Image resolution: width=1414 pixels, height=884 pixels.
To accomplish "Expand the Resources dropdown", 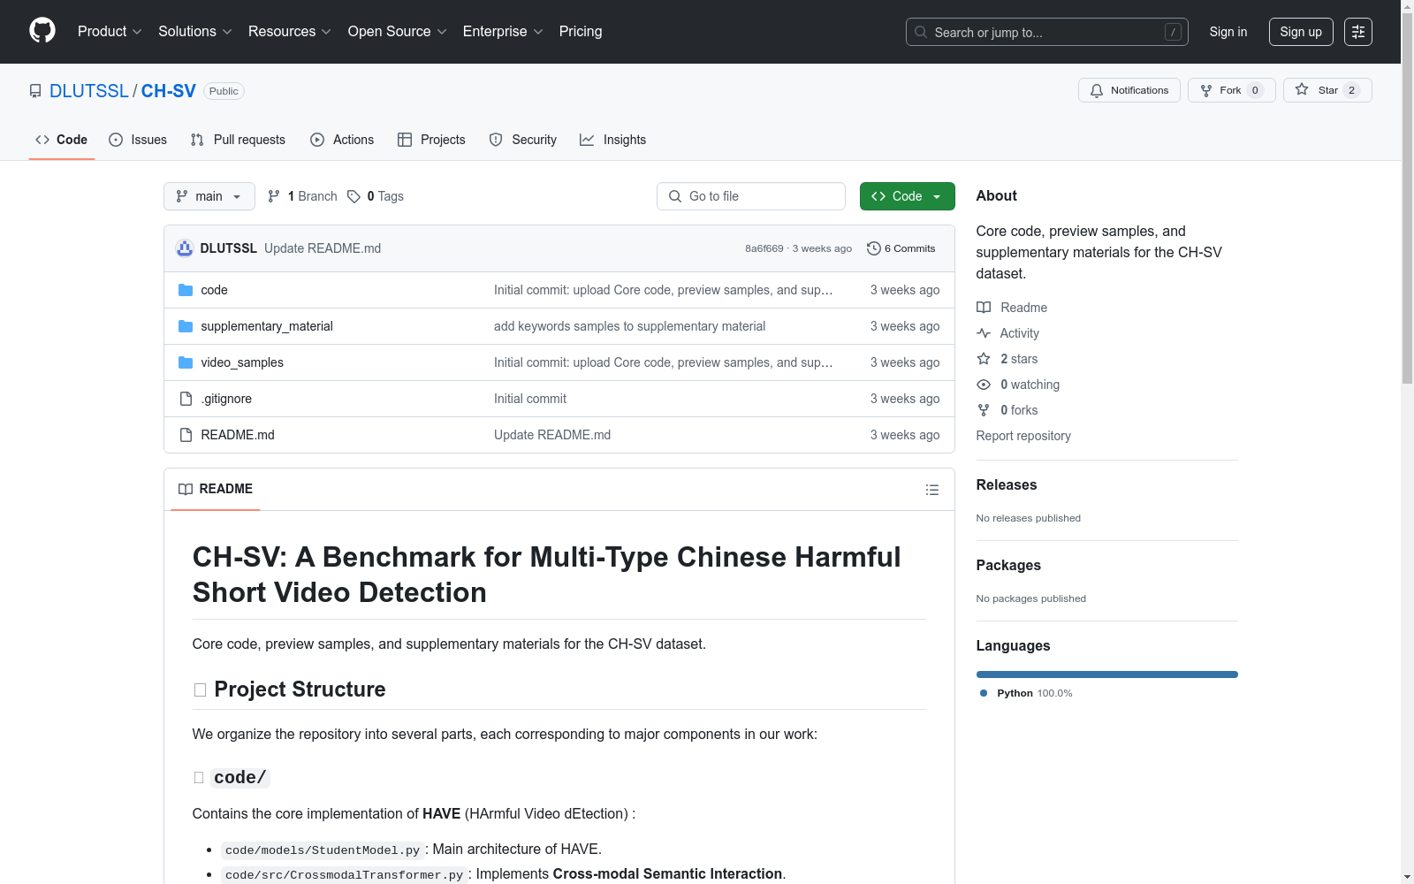I will pyautogui.click(x=290, y=32).
